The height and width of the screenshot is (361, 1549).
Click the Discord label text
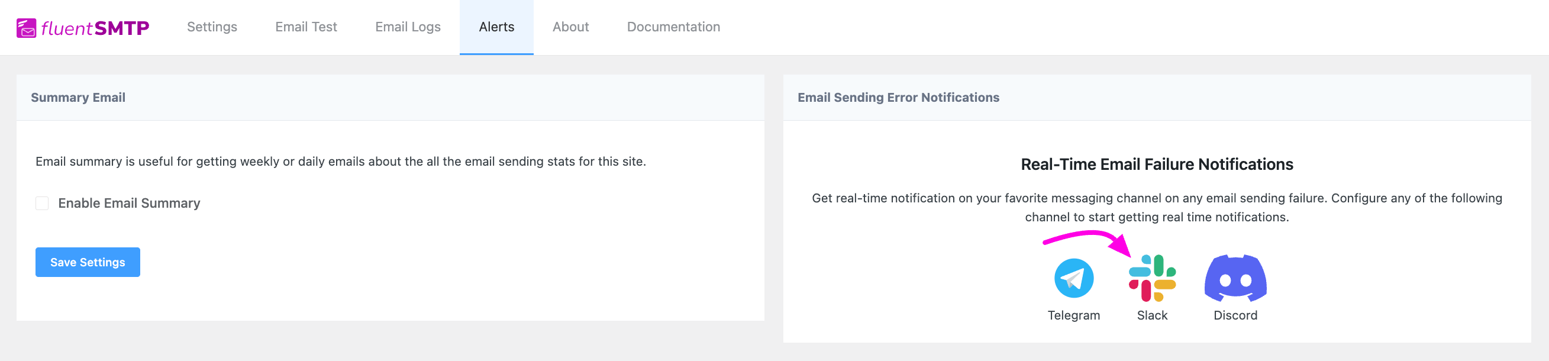pyautogui.click(x=1235, y=315)
